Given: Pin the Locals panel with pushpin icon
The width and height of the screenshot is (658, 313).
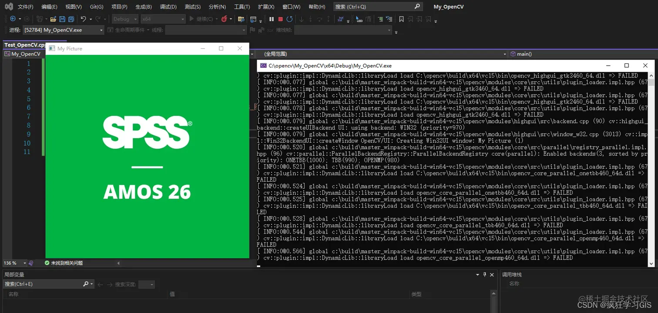Looking at the screenshot, I should click(x=485, y=275).
